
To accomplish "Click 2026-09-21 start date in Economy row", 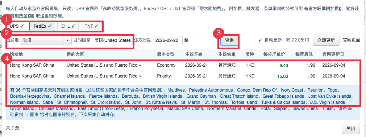I will [x=196, y=65].
